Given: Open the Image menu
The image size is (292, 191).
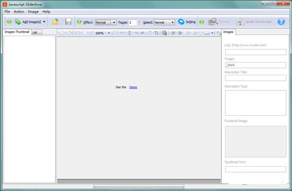Looking at the screenshot, I should [33, 12].
